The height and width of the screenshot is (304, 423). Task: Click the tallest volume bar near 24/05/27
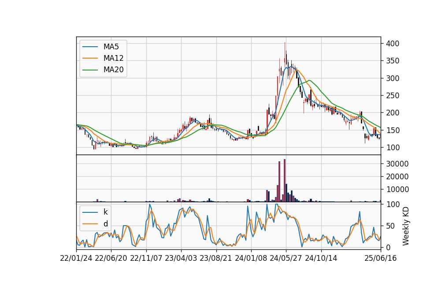pyautogui.click(x=285, y=181)
